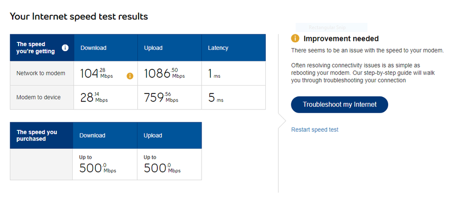Click the "Improvement needed" heading text
The height and width of the screenshot is (201, 465).
(341, 39)
